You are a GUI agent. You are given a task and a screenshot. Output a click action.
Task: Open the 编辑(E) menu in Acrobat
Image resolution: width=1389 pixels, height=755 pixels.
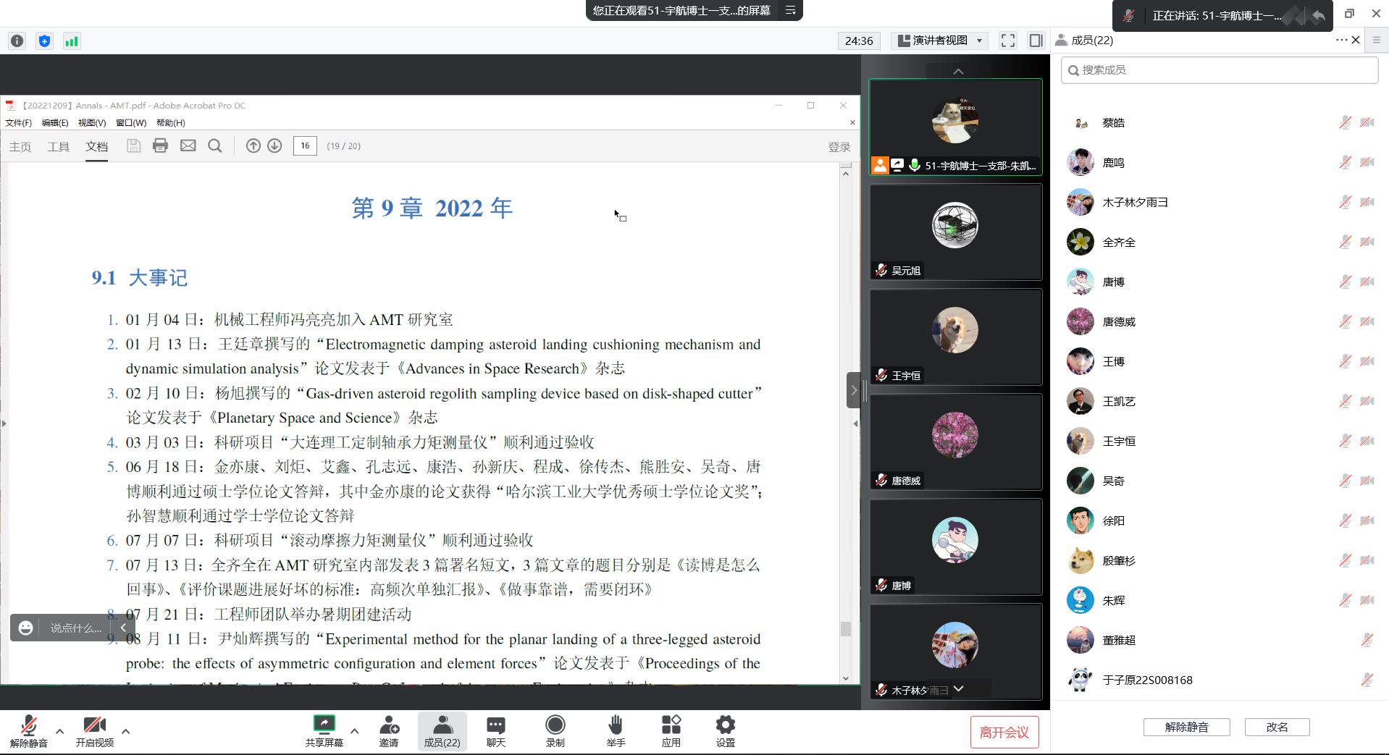pyautogui.click(x=55, y=123)
